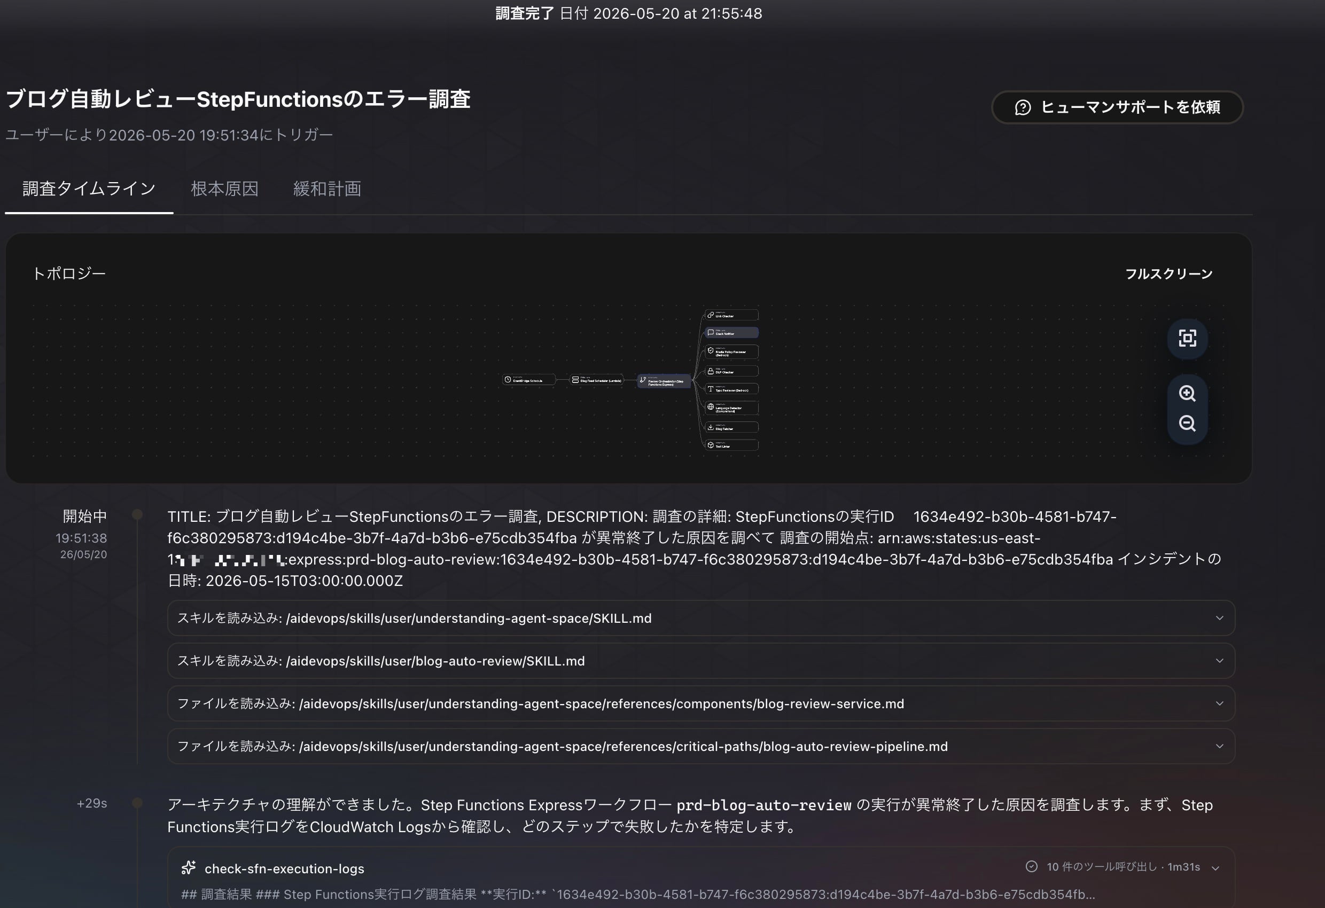Click the check-sfn-execution-logs title
This screenshot has height=908, width=1325.
point(284,868)
